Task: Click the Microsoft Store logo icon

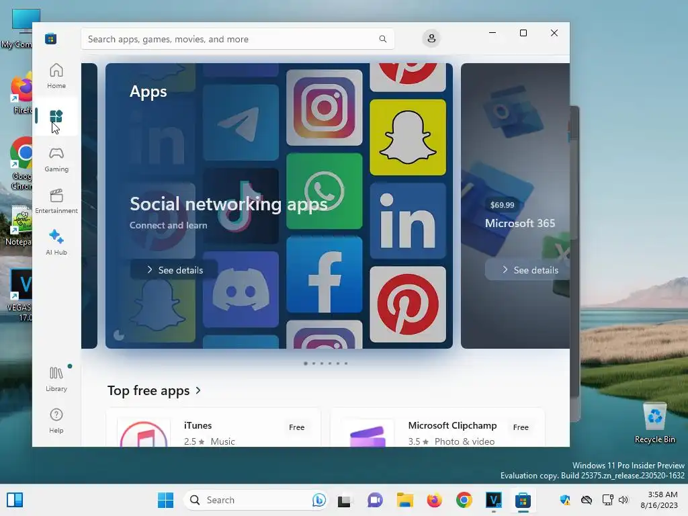Action: click(x=50, y=38)
